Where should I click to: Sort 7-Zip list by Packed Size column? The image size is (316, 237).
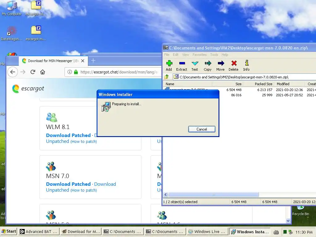coord(259,84)
